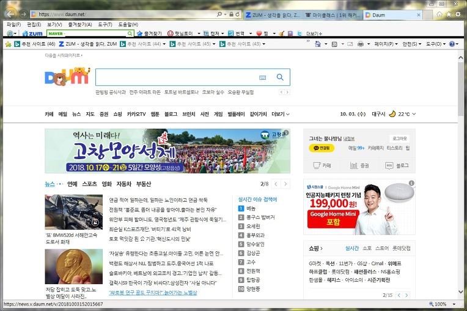The image size is (467, 311).
Task: Click the command bar home icon
Action: 318,44
